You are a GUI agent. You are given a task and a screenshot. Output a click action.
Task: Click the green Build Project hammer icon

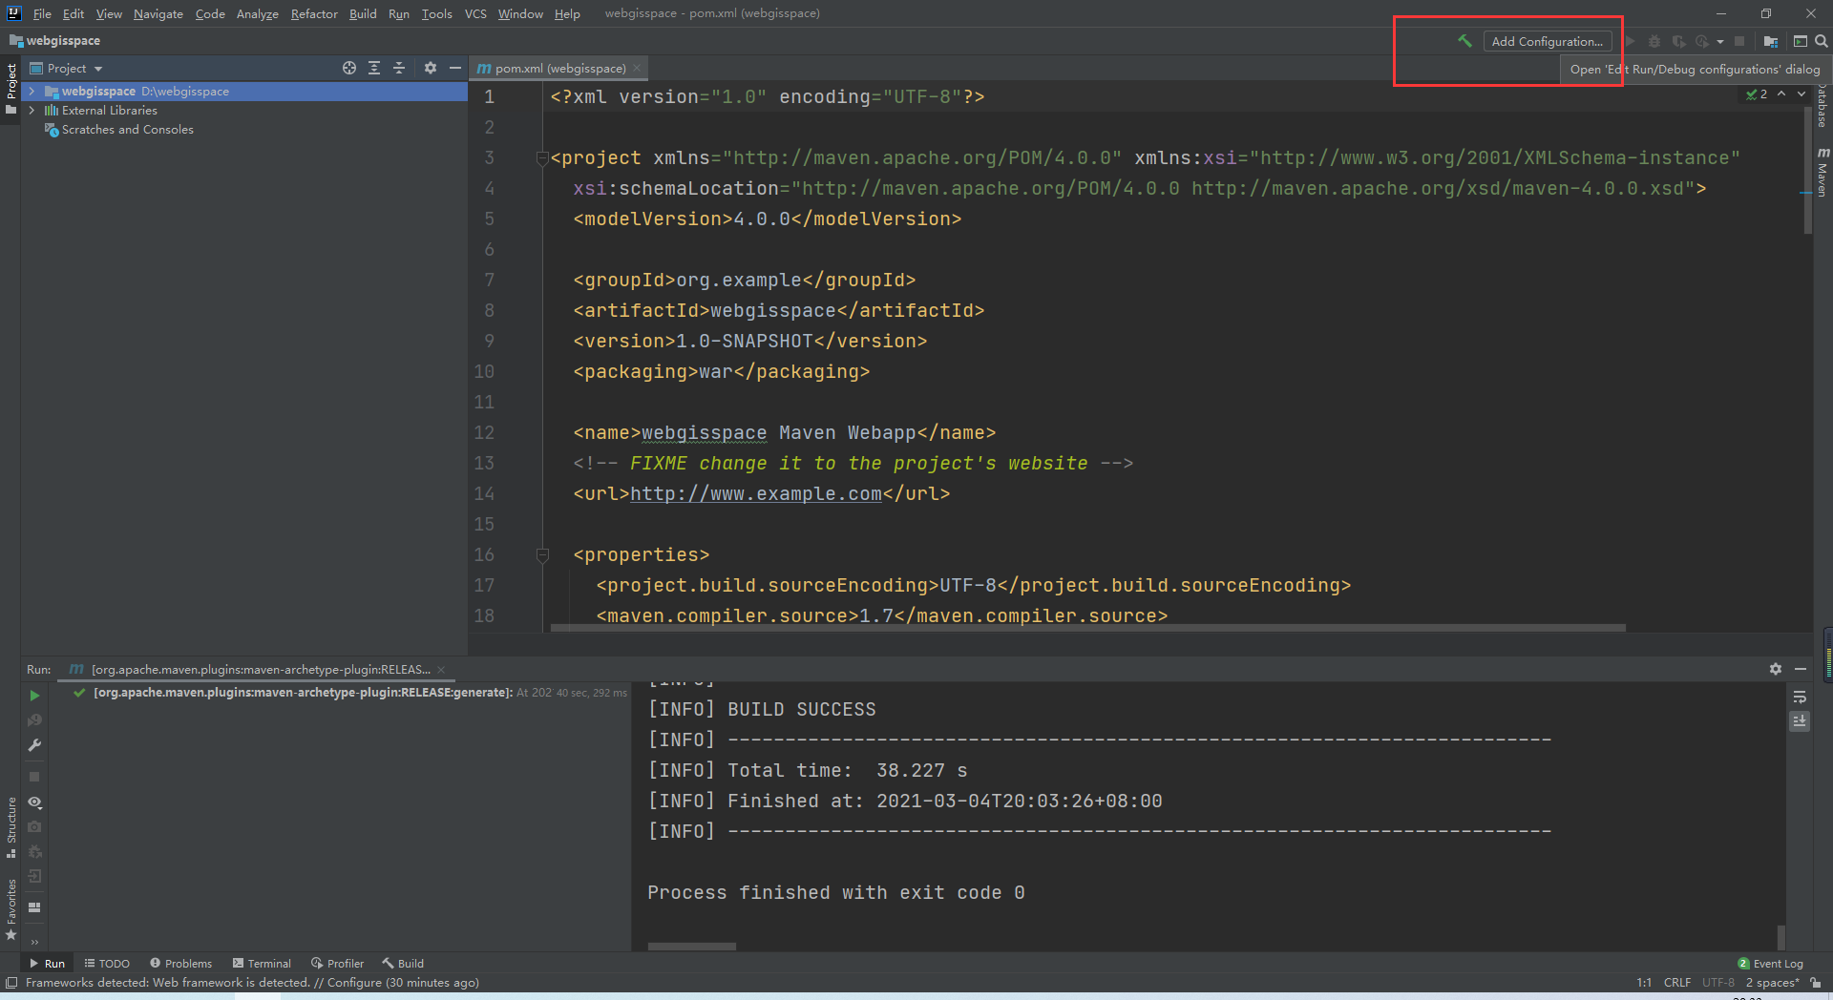tap(1464, 41)
